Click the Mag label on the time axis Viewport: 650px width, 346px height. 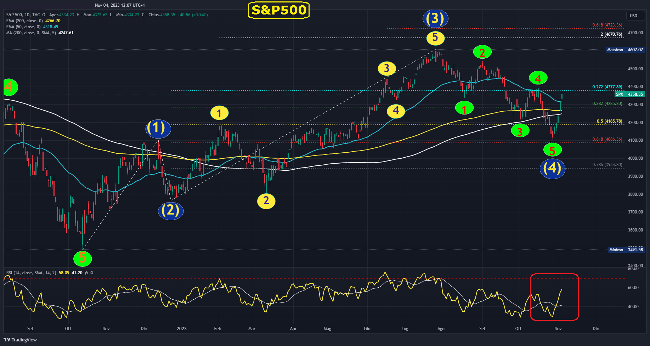[x=327, y=329]
